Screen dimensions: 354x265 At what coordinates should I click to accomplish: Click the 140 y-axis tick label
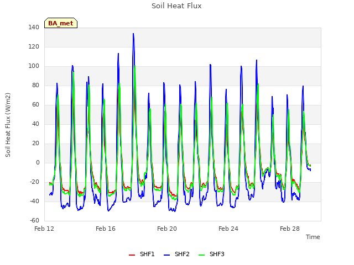[34, 27]
